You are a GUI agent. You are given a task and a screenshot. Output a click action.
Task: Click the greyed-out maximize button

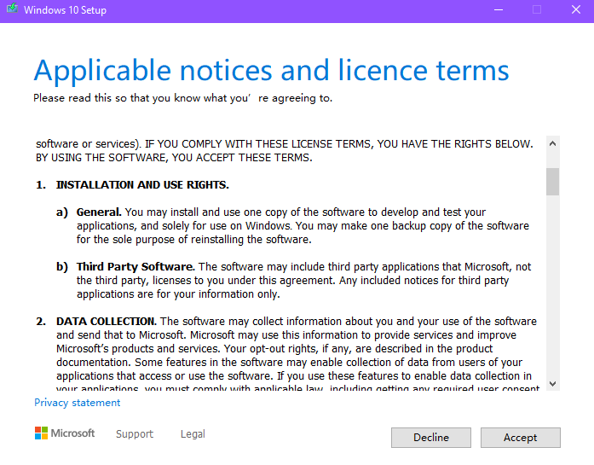[x=537, y=10]
